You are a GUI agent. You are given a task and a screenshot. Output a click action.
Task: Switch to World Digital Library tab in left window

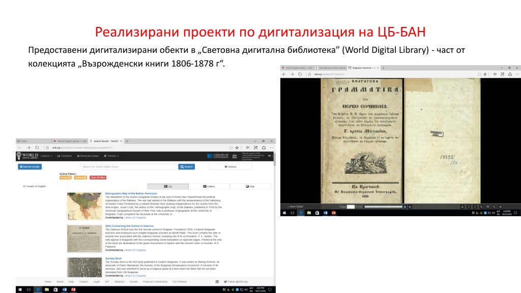click(70, 141)
